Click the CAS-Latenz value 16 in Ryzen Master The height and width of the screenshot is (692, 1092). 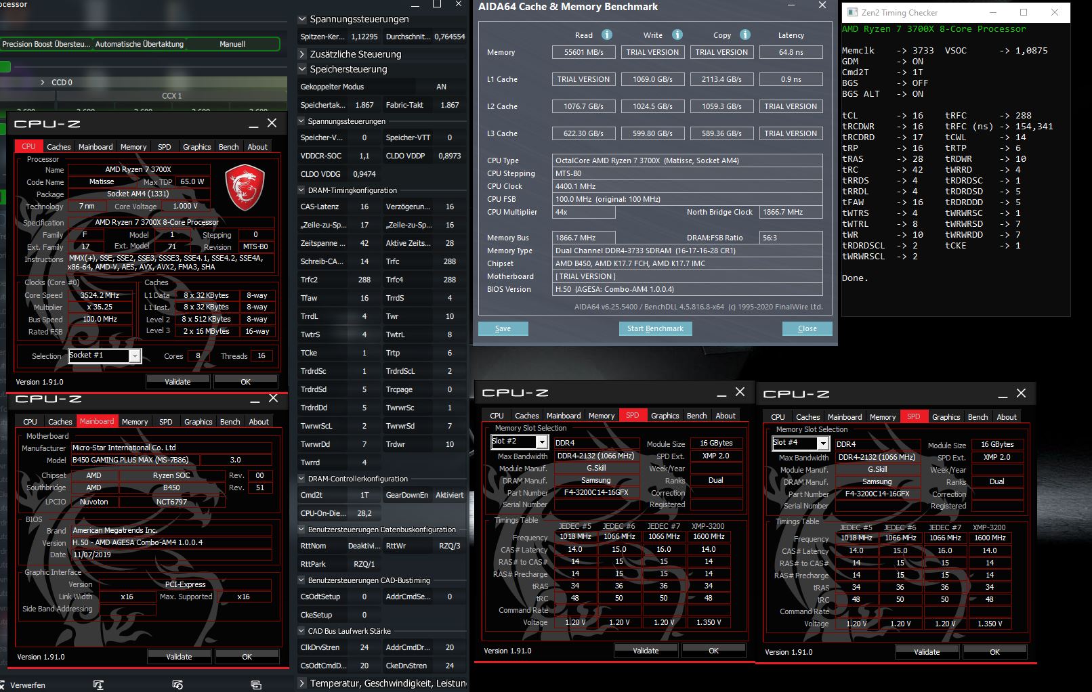[x=364, y=207]
